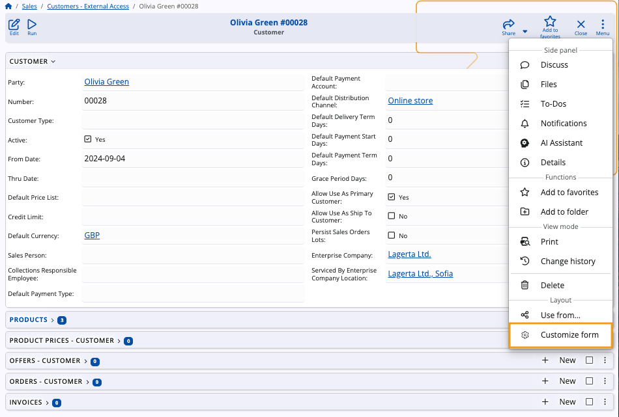Open the Olivia Green party link
The height and width of the screenshot is (417, 619).
coord(107,82)
